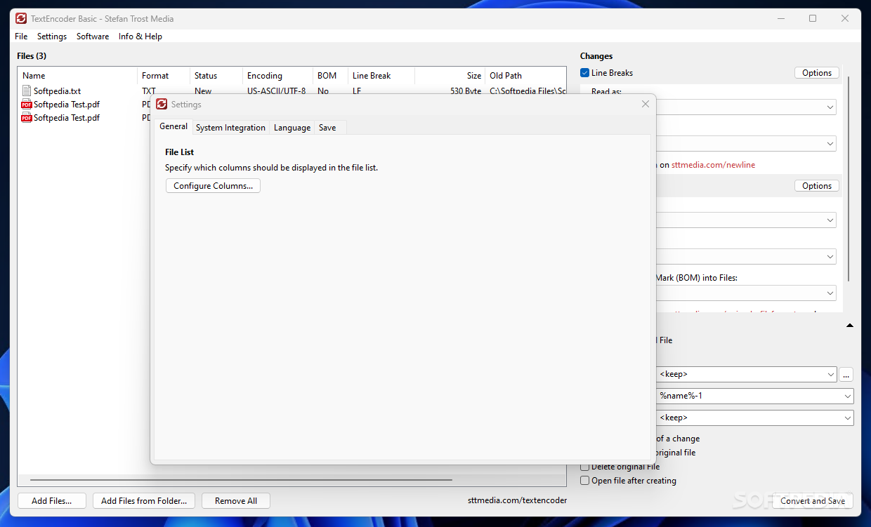Viewport: 871px width, 527px height.
Task: Click the Size column header
Action: point(450,76)
